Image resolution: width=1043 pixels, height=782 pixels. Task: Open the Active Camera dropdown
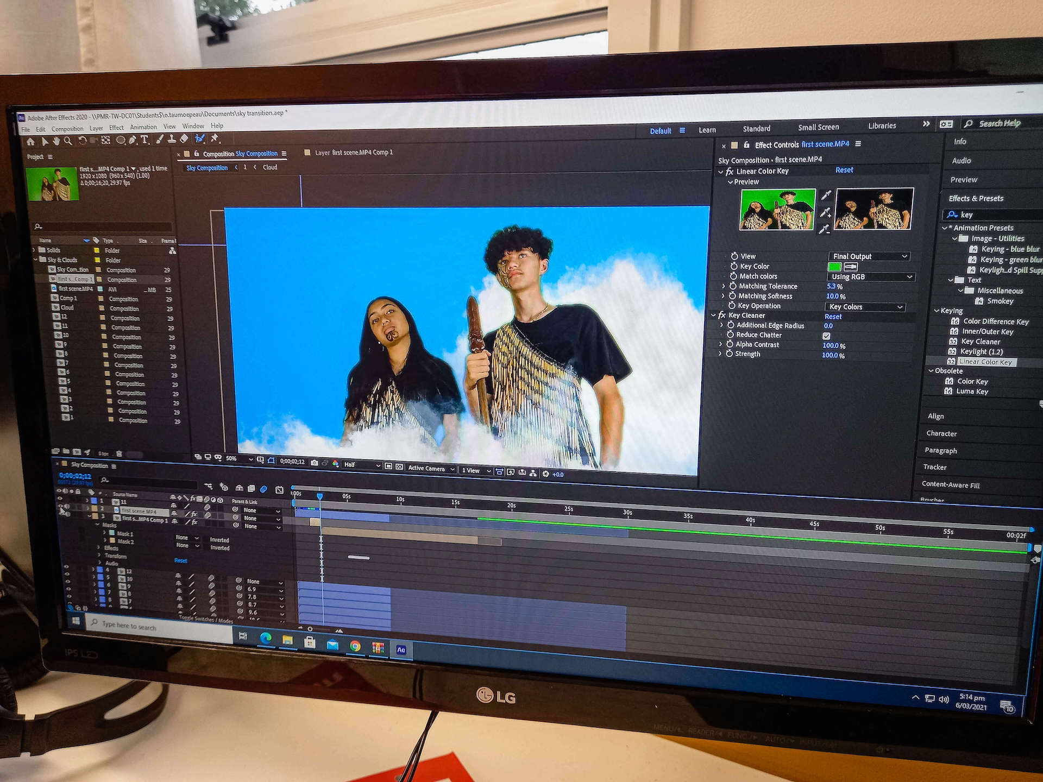point(431,468)
